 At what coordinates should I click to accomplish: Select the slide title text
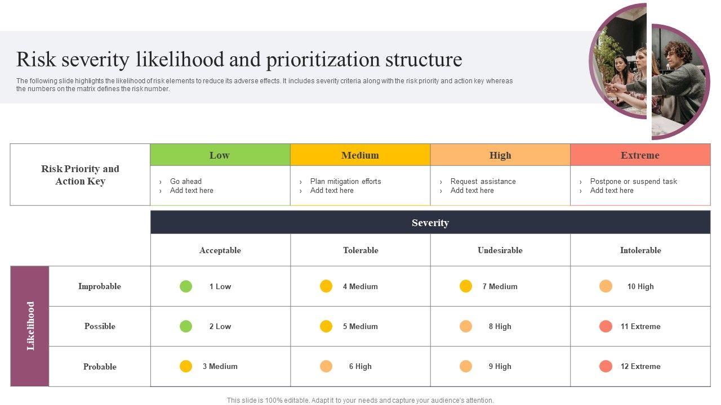[239, 60]
